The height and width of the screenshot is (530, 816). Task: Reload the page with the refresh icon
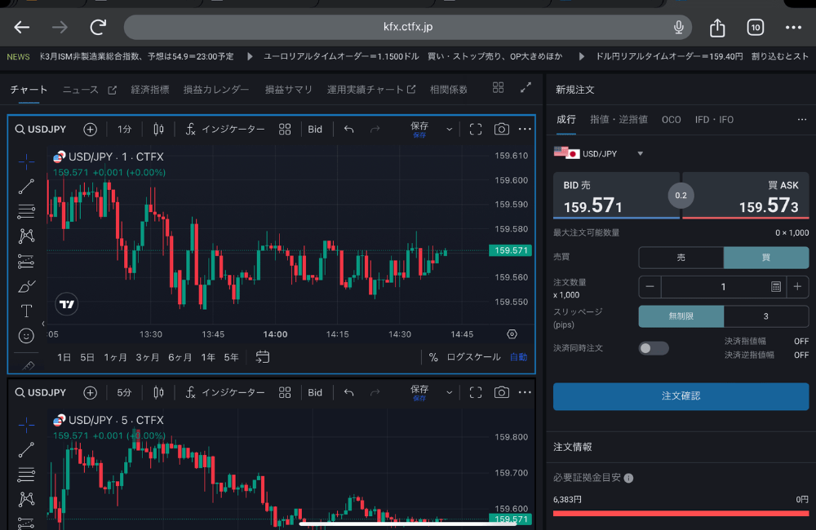tap(98, 27)
